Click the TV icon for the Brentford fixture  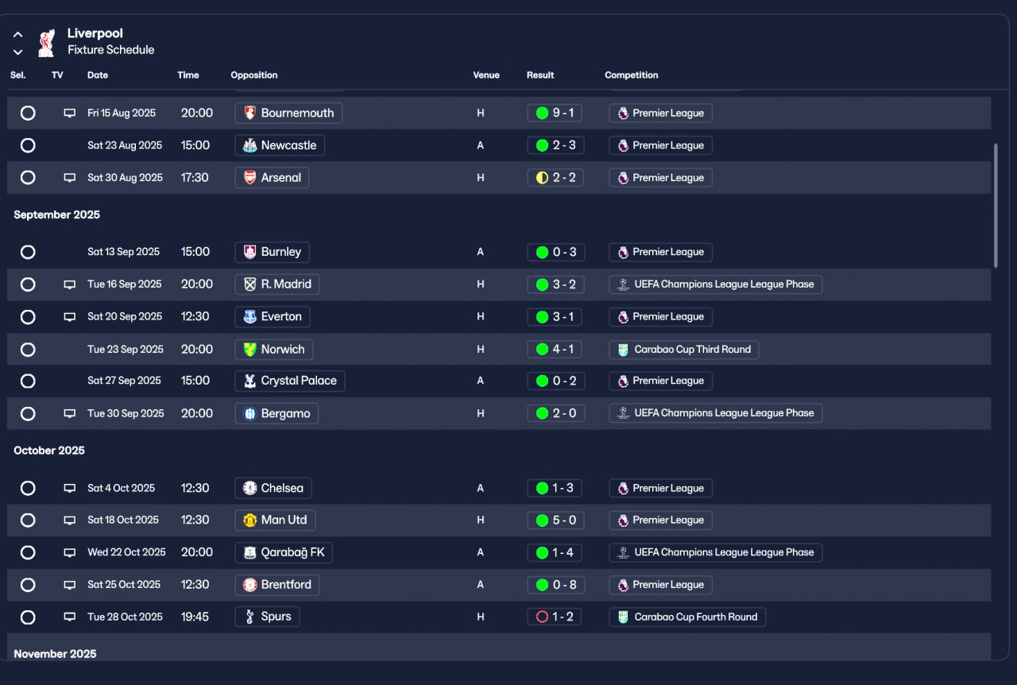pyautogui.click(x=70, y=584)
